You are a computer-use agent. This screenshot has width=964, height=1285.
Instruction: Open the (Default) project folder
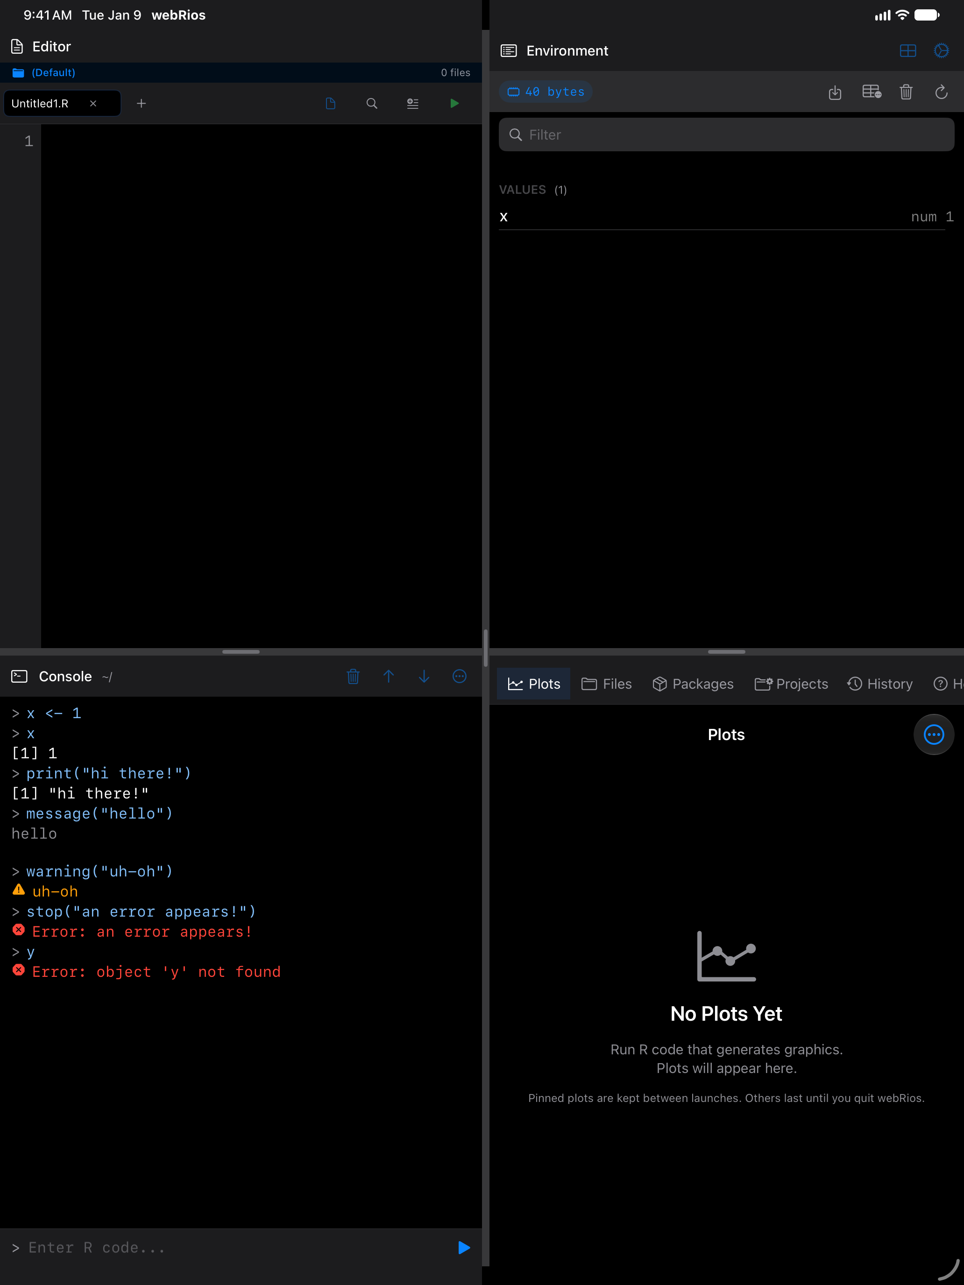coord(44,73)
